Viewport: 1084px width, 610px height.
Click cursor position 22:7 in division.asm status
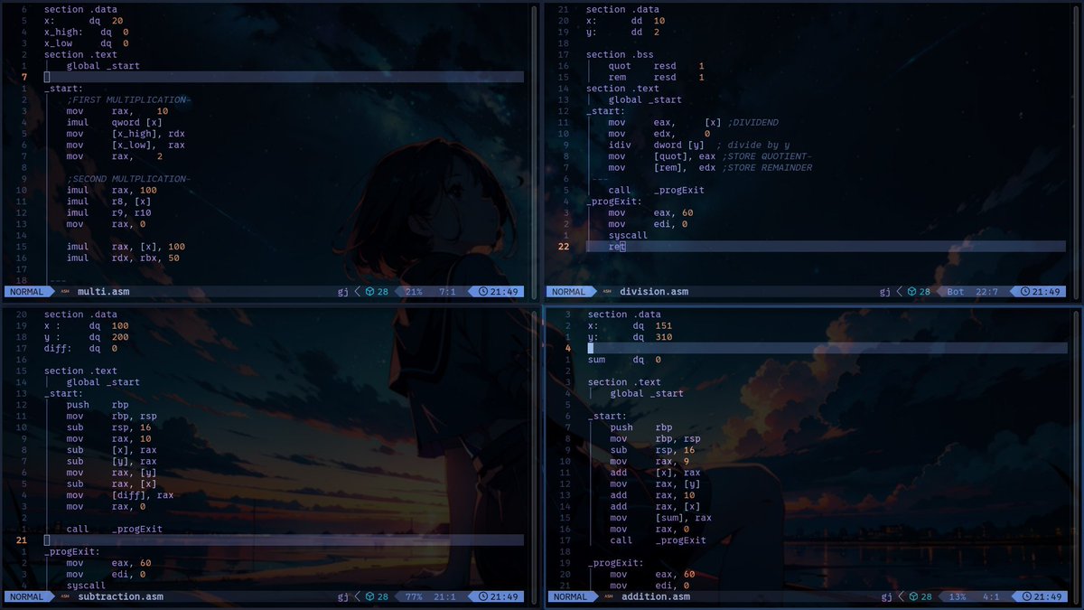point(986,292)
